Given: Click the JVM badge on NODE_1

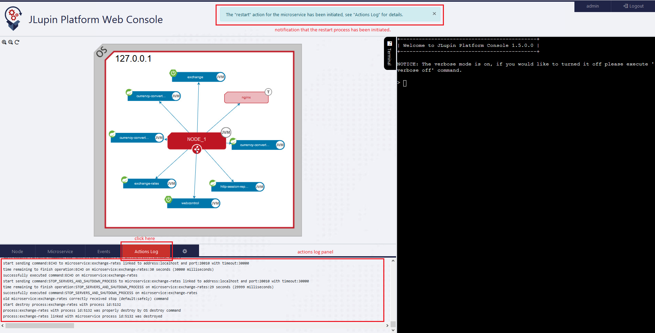Looking at the screenshot, I should click(226, 132).
